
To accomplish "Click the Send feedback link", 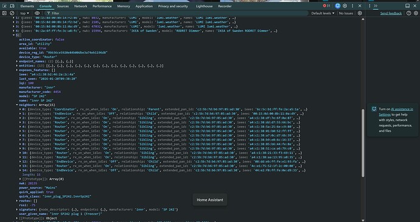I will [391, 13].
